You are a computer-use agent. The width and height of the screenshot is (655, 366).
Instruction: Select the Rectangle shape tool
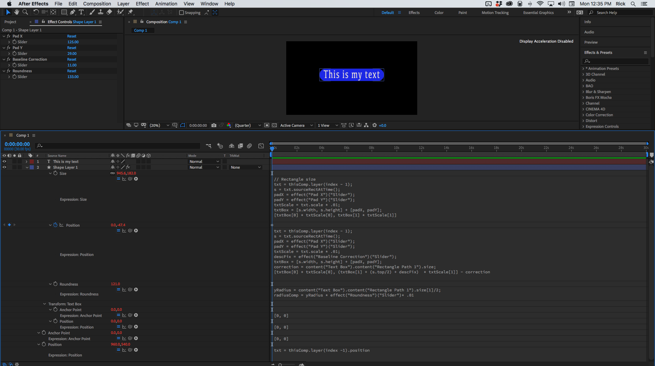click(64, 12)
